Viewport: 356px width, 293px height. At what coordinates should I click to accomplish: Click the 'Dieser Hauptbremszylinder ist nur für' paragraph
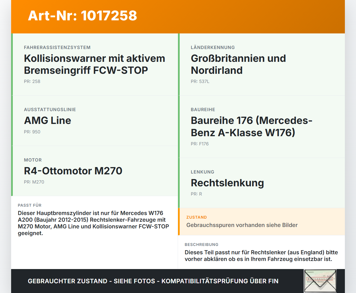(93, 223)
